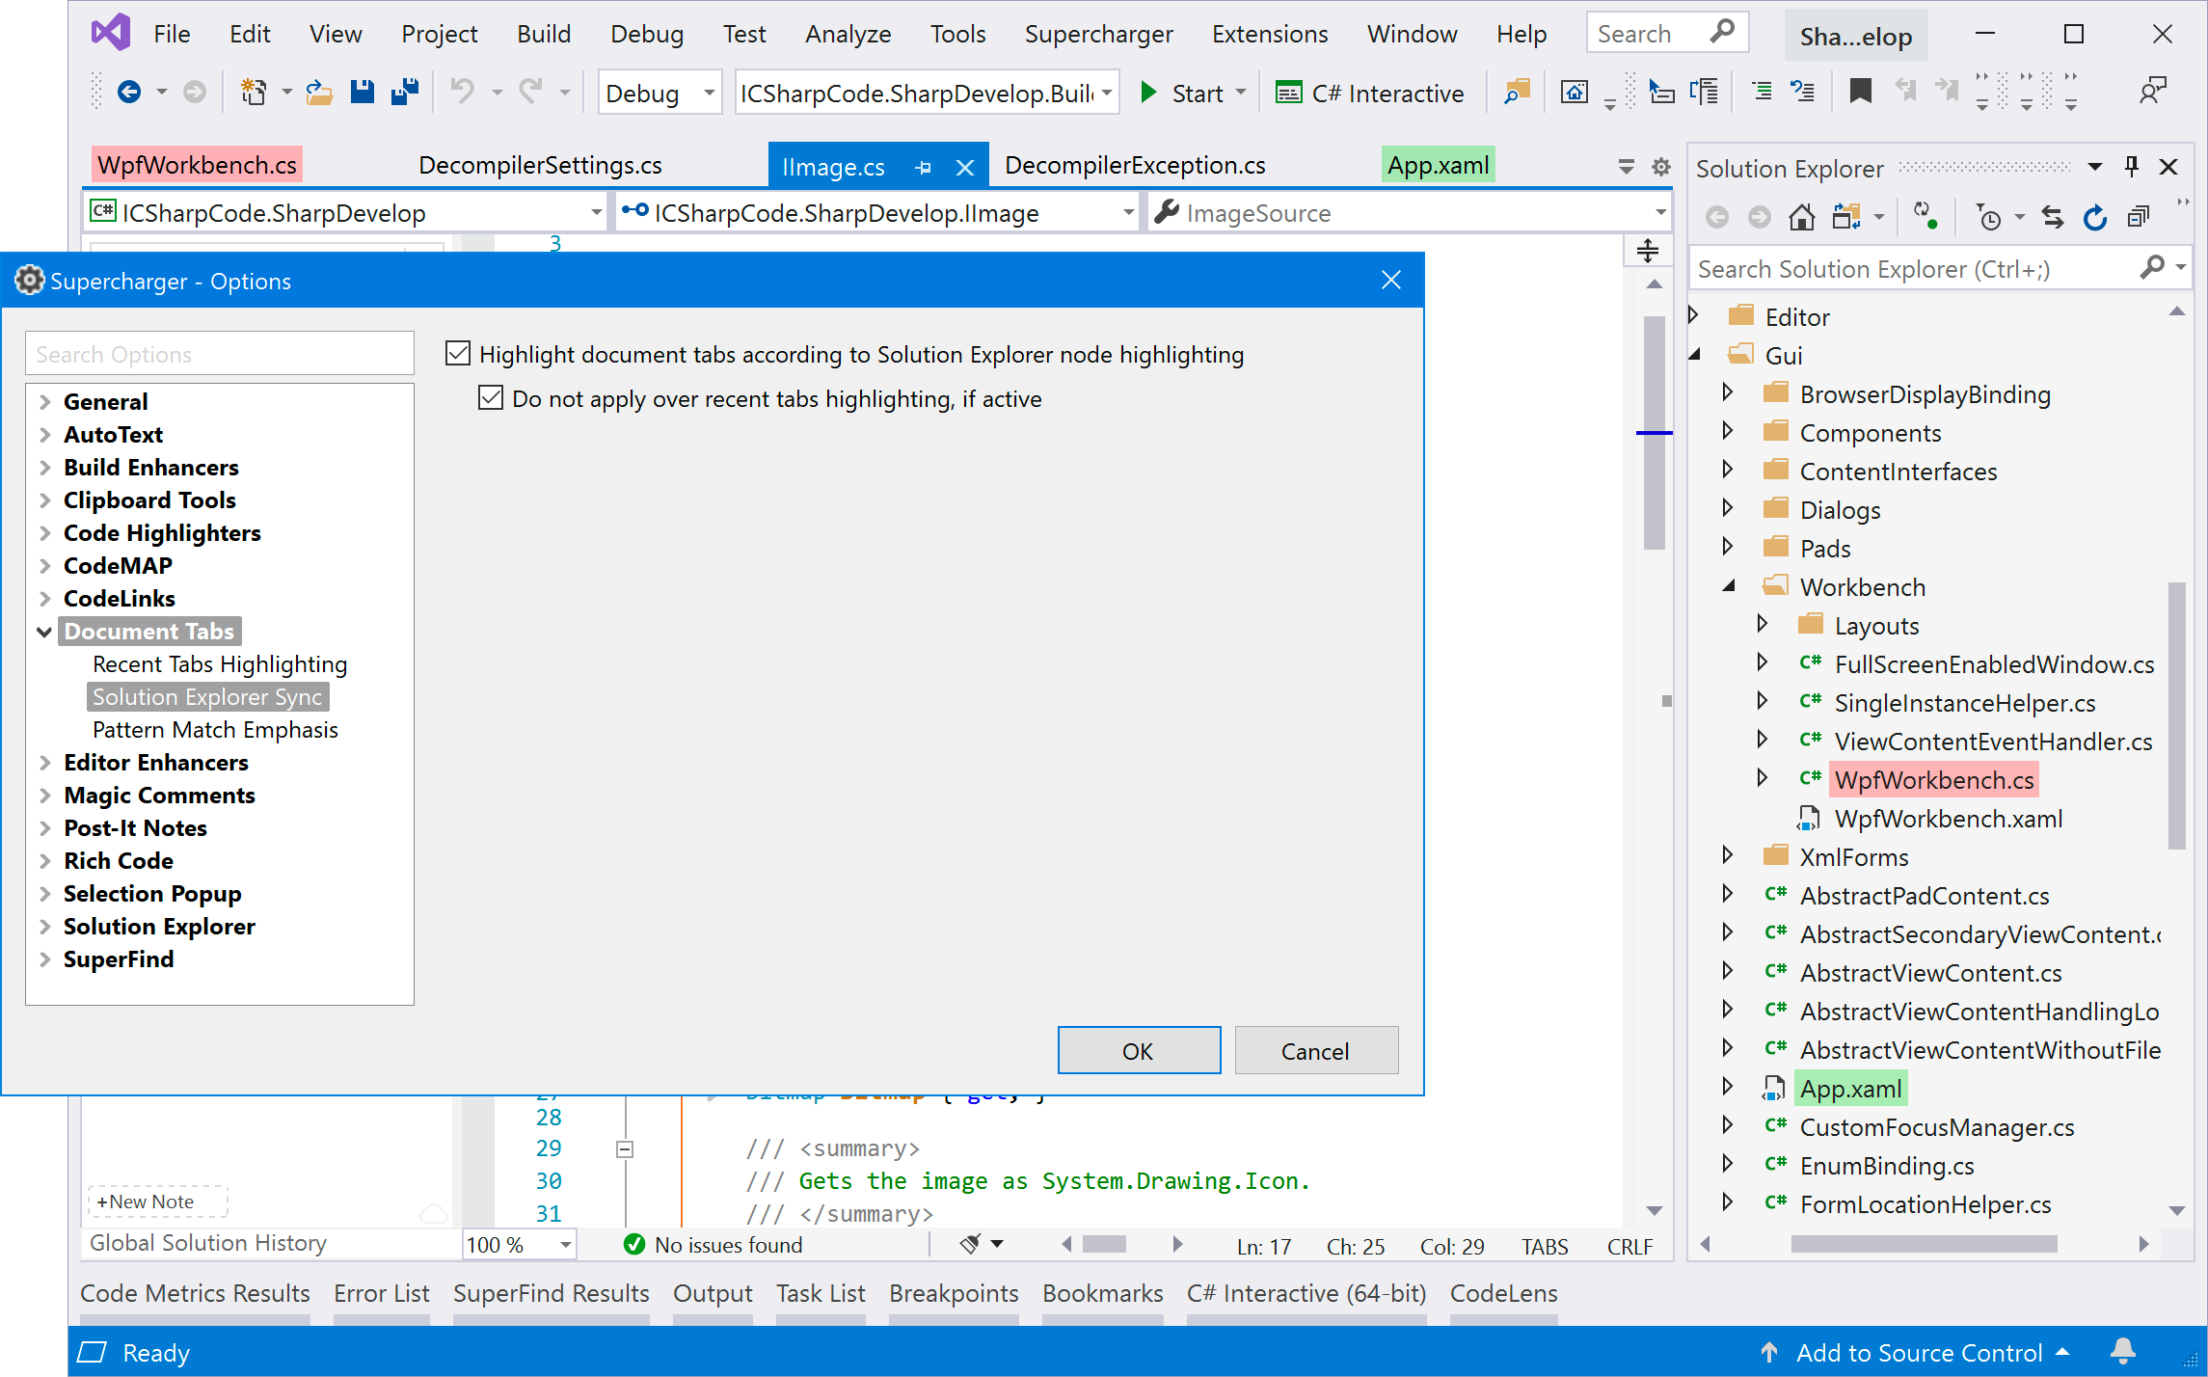Click the Undo arrow icon

[x=463, y=93]
